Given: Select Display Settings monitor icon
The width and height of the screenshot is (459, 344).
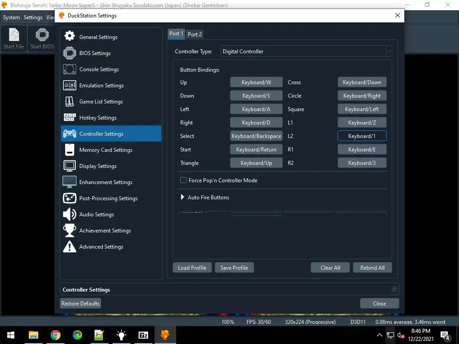Looking at the screenshot, I should 69,166.
